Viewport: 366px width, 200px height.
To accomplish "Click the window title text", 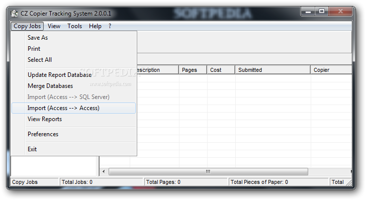I will 66,13.
